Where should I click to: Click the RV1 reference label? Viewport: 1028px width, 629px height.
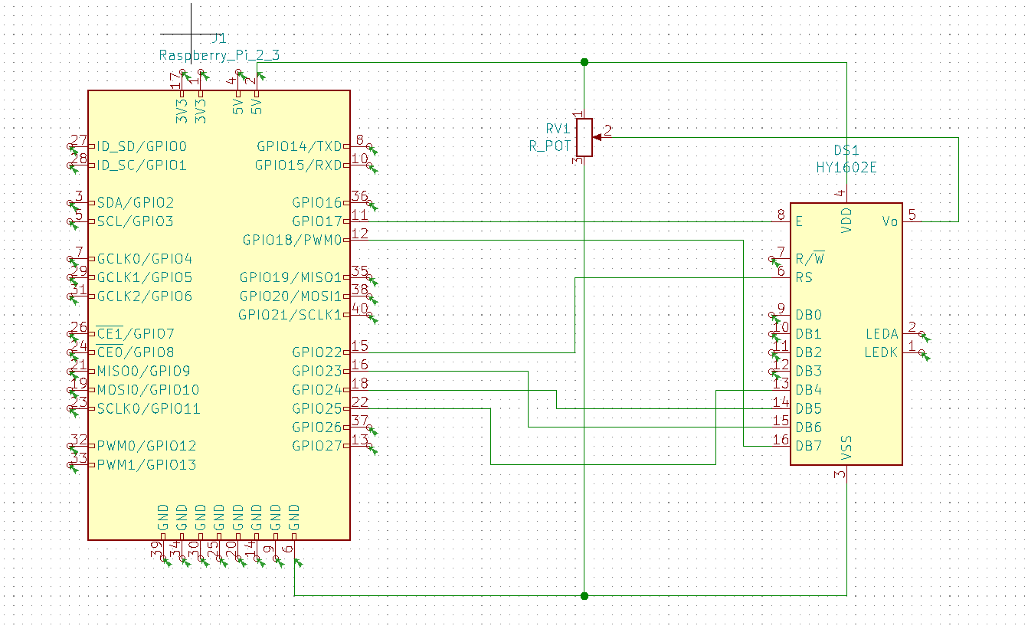coord(558,128)
